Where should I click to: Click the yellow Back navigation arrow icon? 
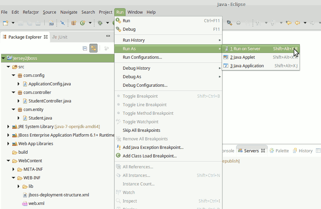(297, 23)
